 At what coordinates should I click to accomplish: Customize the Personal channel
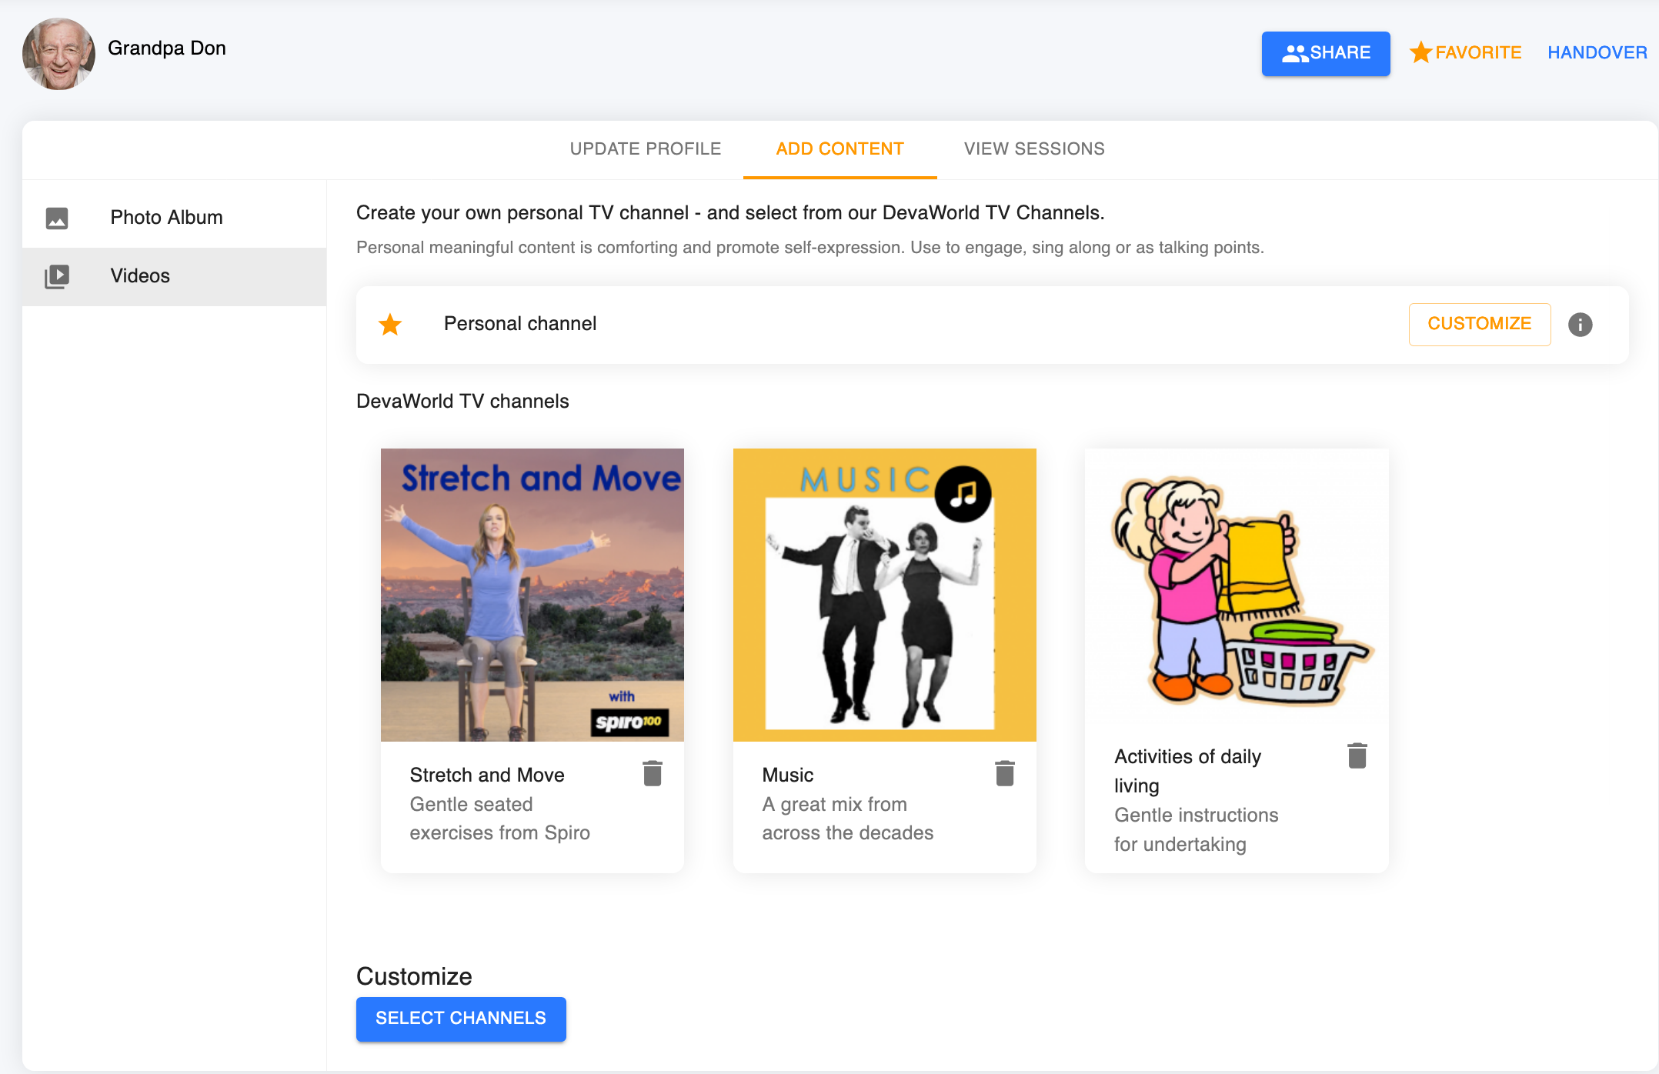[x=1480, y=324]
